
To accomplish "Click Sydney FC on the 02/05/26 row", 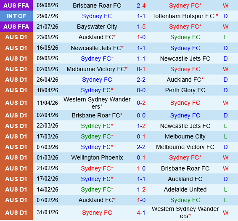I will pyautogui.click(x=185, y=69).
